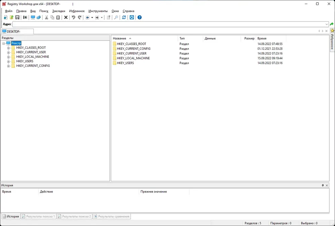
Task: Expand HKEY_CURRENT_CONFIG in the tree
Action: click(8, 66)
